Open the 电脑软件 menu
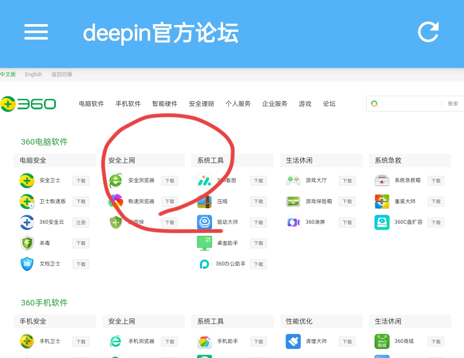 [92, 104]
